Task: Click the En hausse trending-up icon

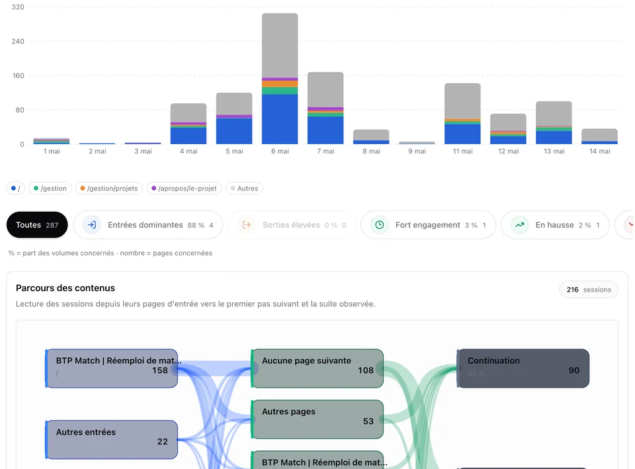Action: pyautogui.click(x=520, y=225)
